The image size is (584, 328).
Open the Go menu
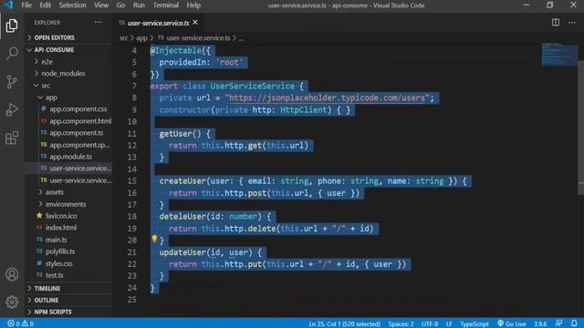(x=120, y=5)
